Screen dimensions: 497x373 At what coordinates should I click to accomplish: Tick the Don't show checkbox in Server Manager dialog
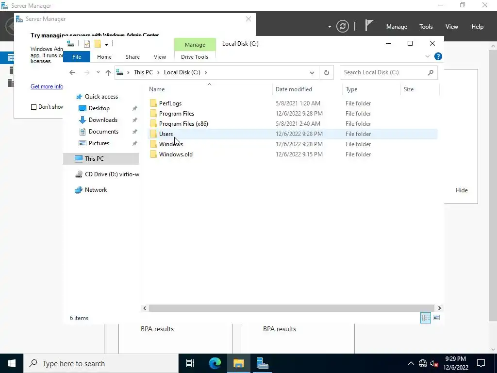click(x=33, y=107)
